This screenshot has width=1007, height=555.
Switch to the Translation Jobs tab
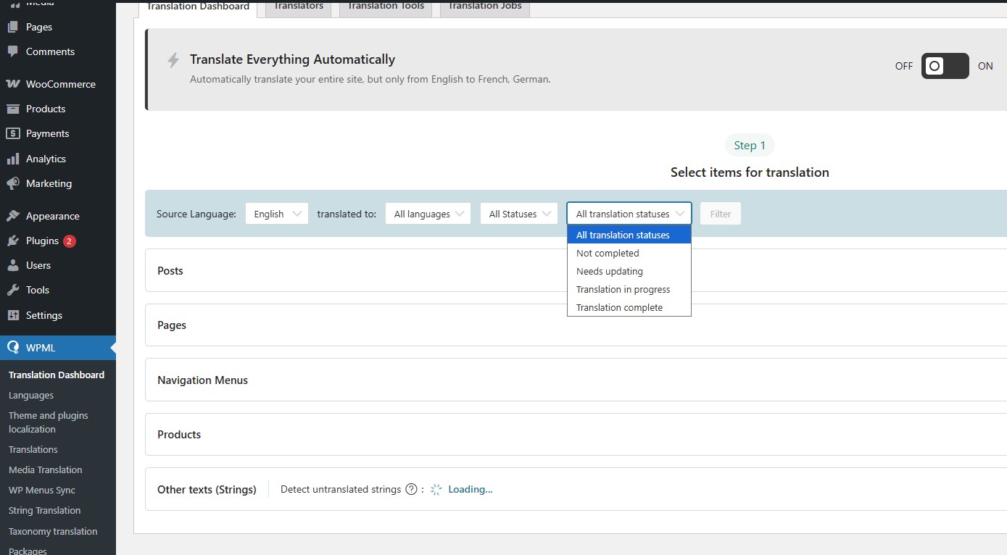(484, 7)
